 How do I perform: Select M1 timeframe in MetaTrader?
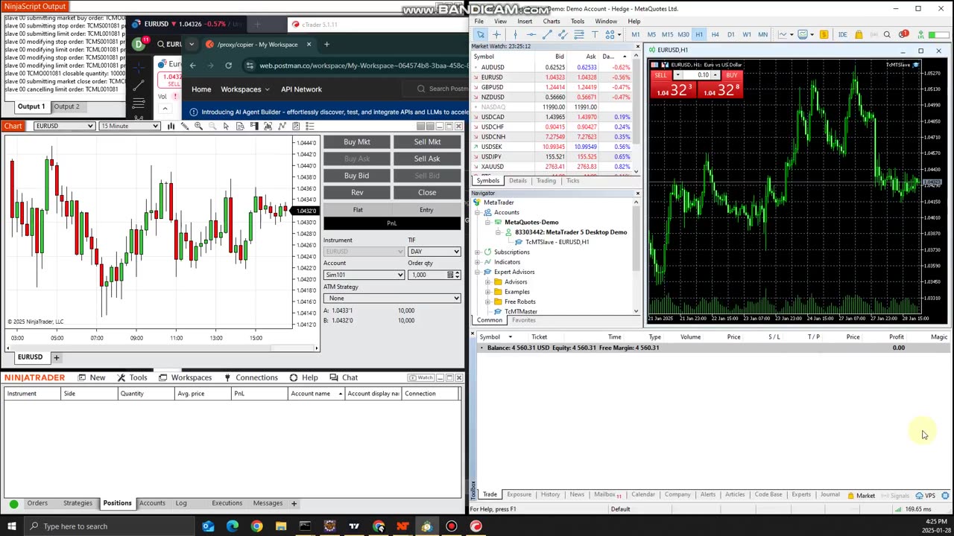click(x=635, y=34)
